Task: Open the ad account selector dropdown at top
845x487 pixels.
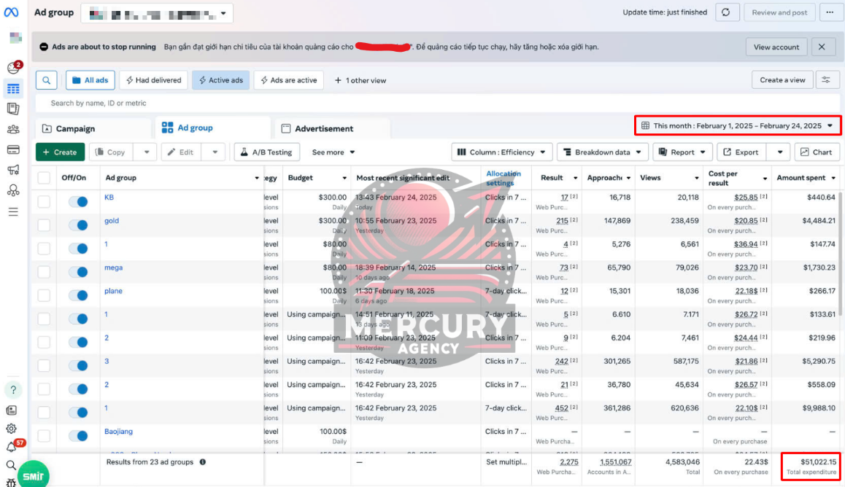Action: tap(157, 13)
